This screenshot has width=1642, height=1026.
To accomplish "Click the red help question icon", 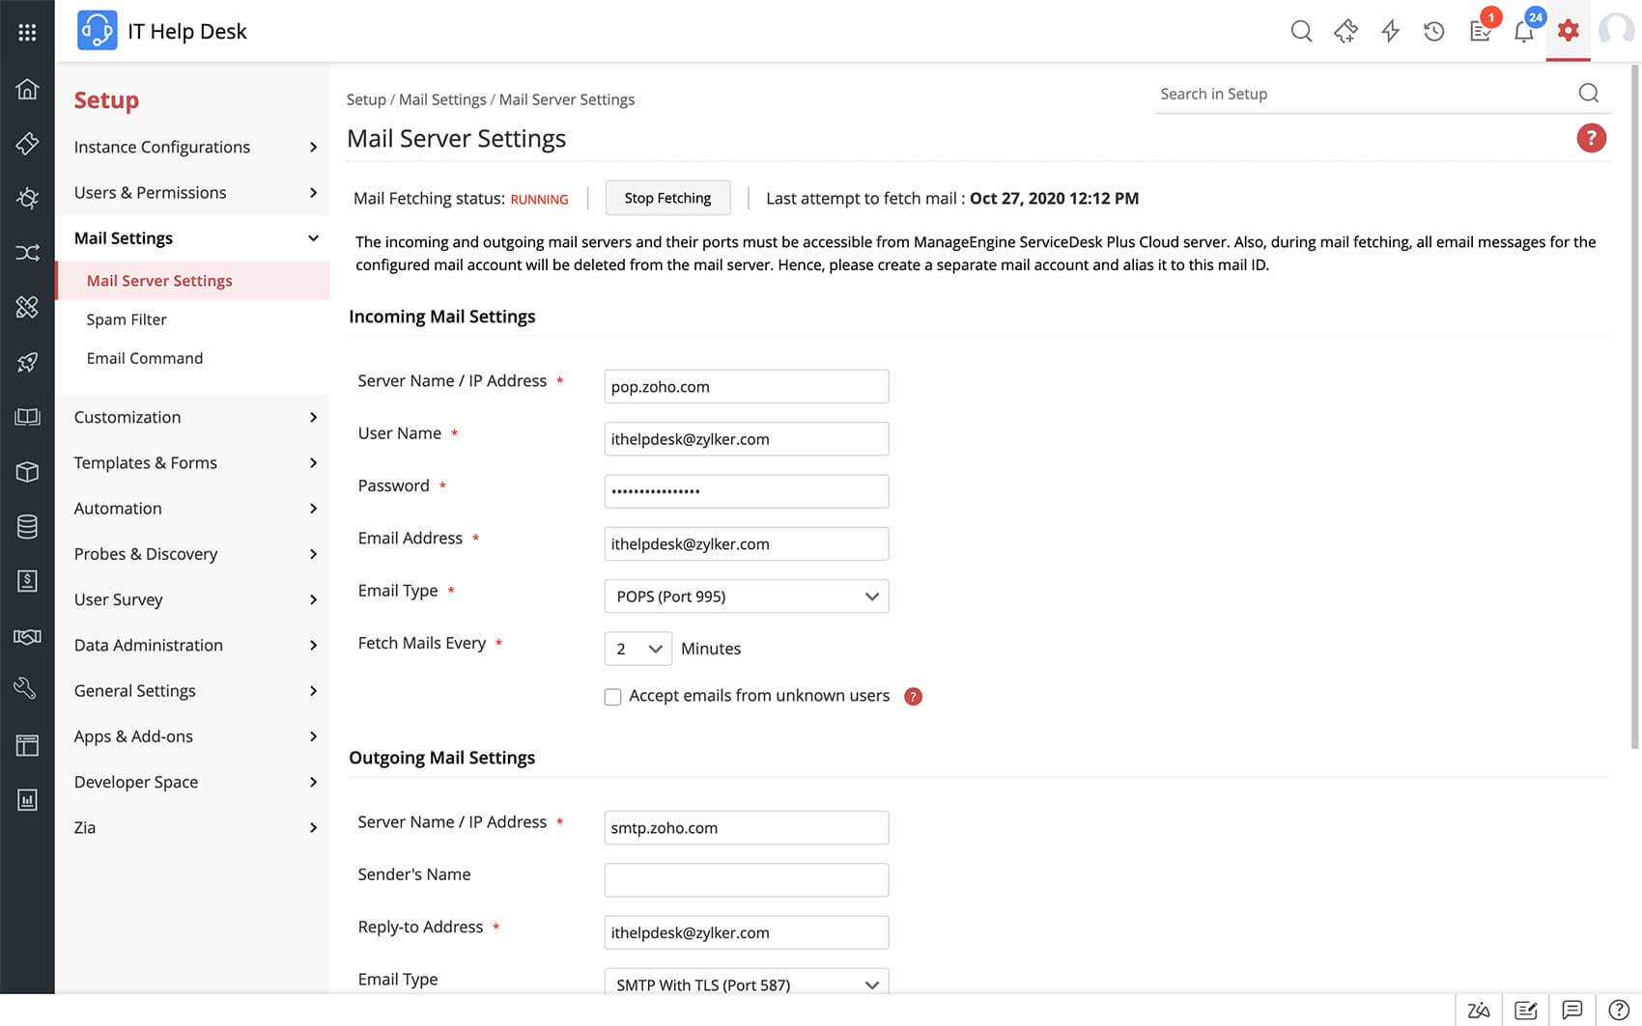I will tap(1591, 138).
